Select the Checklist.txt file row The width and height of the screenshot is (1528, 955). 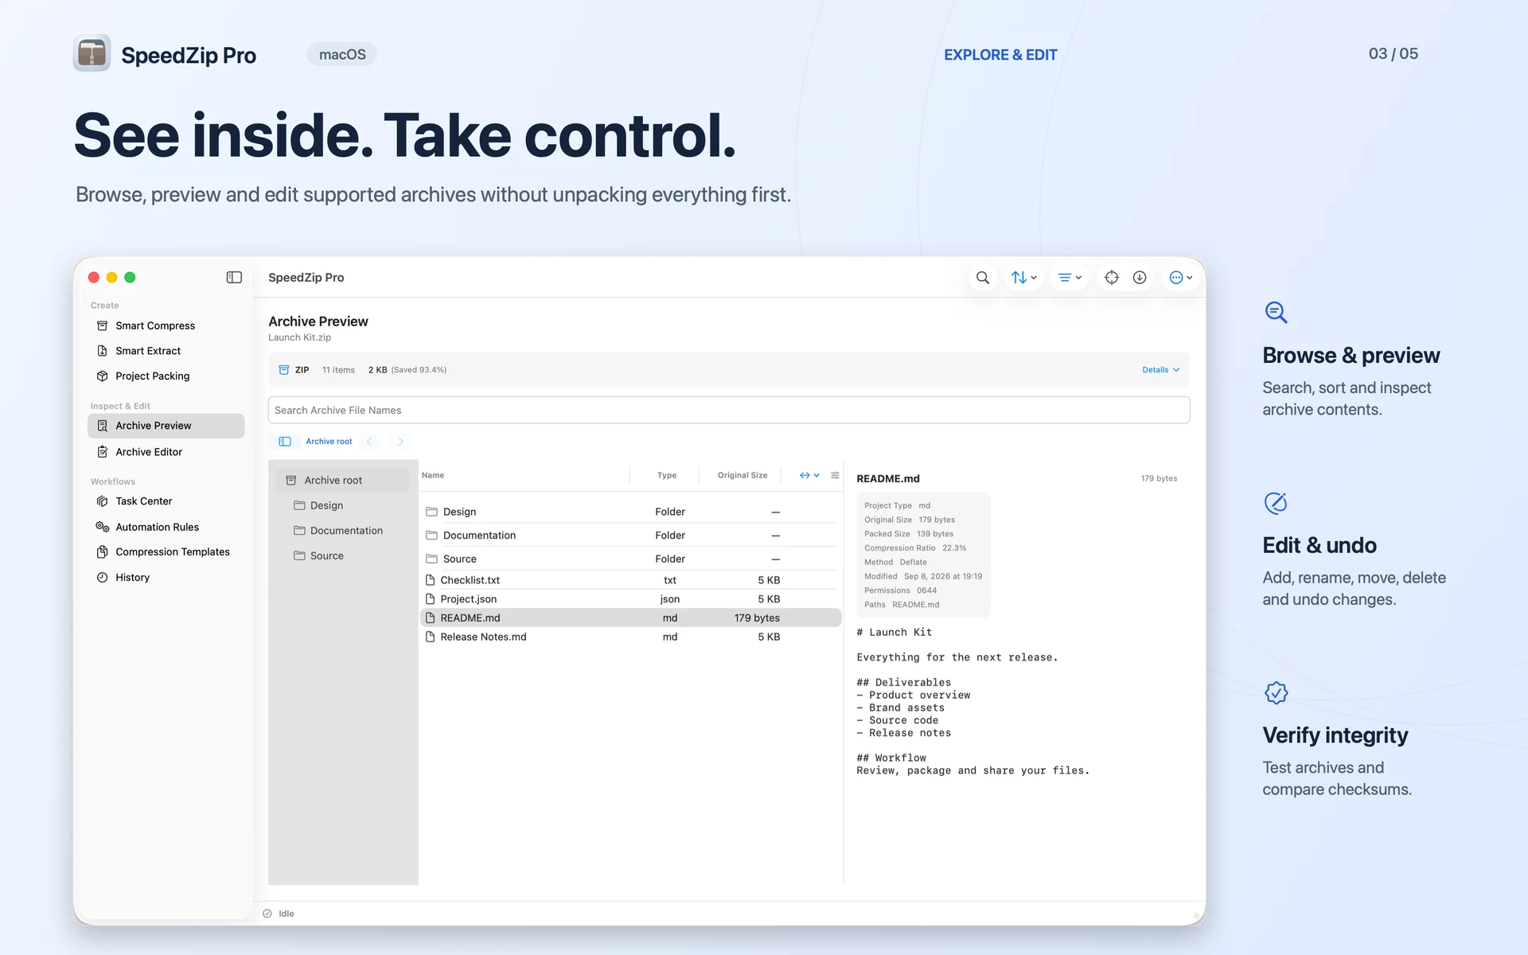630,580
